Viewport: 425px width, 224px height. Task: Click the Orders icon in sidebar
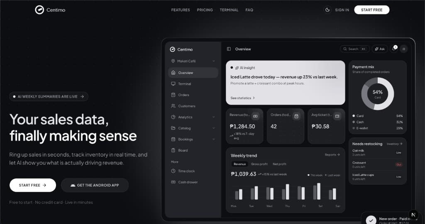pyautogui.click(x=173, y=95)
